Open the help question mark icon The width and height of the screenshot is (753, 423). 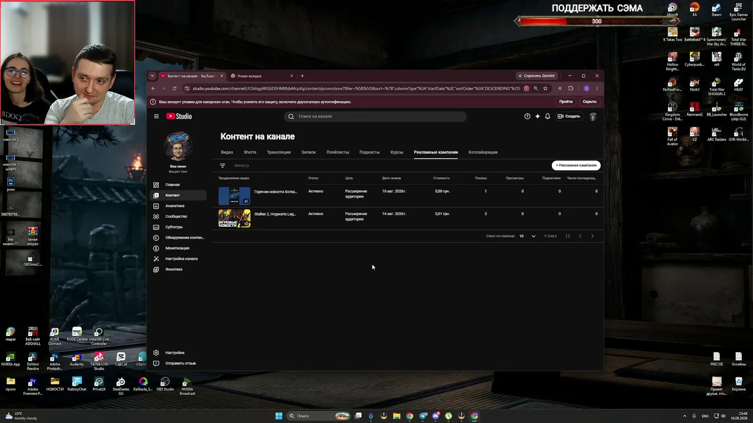pyautogui.click(x=527, y=116)
